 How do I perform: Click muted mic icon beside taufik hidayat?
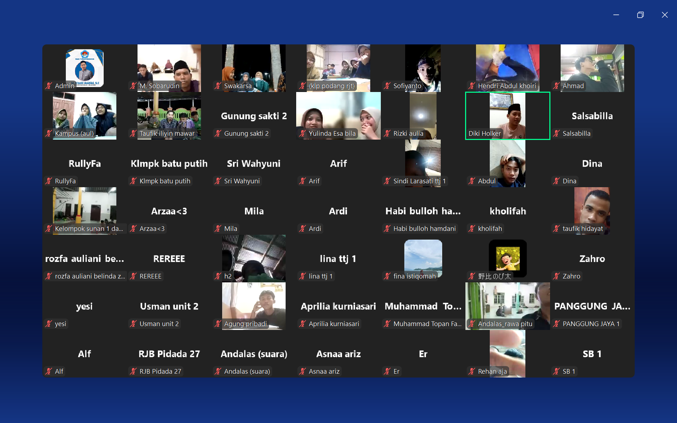(557, 228)
